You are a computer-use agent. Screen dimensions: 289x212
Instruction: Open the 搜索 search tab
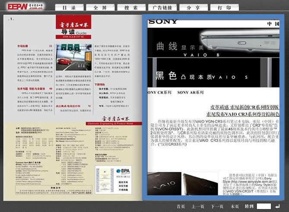130,8
